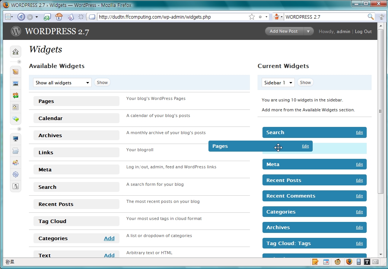Viewport: 388px width, 269px height.
Task: Open the Appearance monitor icon in sidebar
Action: (16, 139)
